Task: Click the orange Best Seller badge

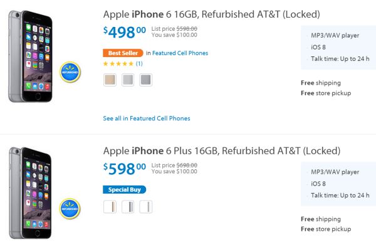Action: pos(123,53)
